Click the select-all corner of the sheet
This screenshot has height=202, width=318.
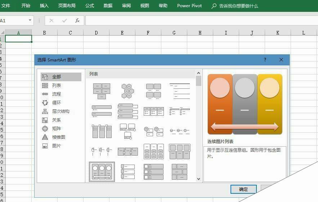click(3, 32)
